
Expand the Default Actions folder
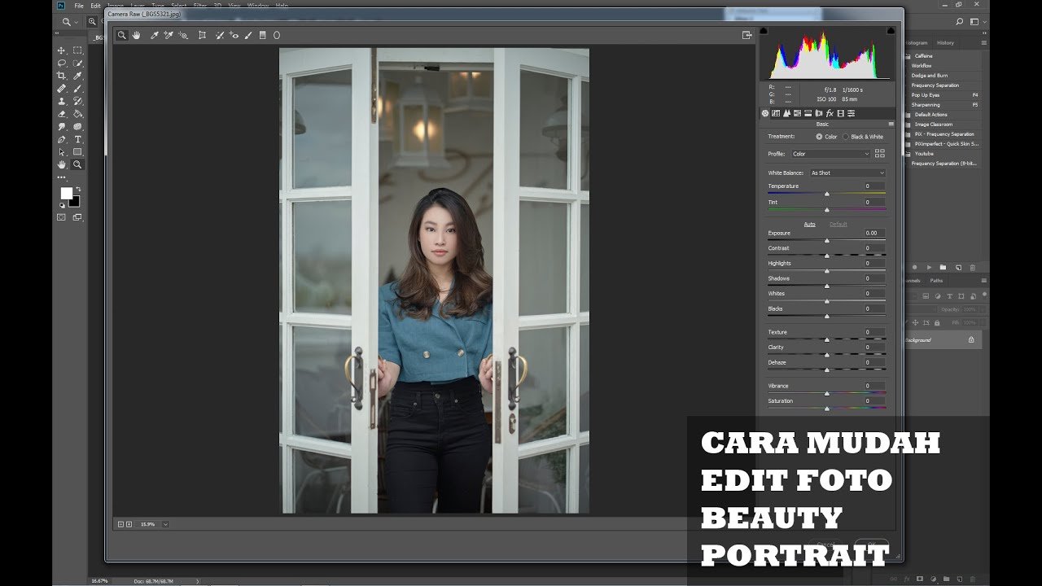pyautogui.click(x=908, y=115)
